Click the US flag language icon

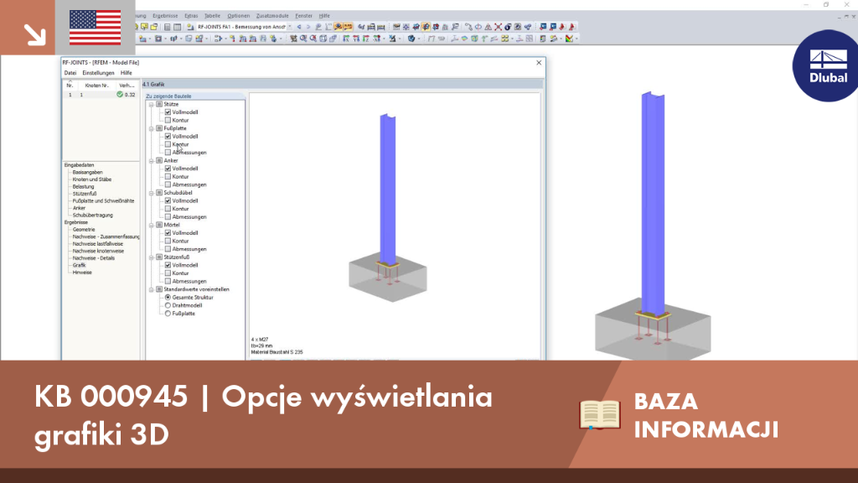[96, 28]
